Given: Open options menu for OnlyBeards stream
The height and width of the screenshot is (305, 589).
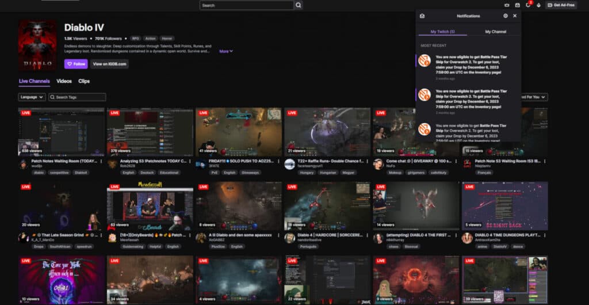Looking at the screenshot, I should tap(190, 235).
